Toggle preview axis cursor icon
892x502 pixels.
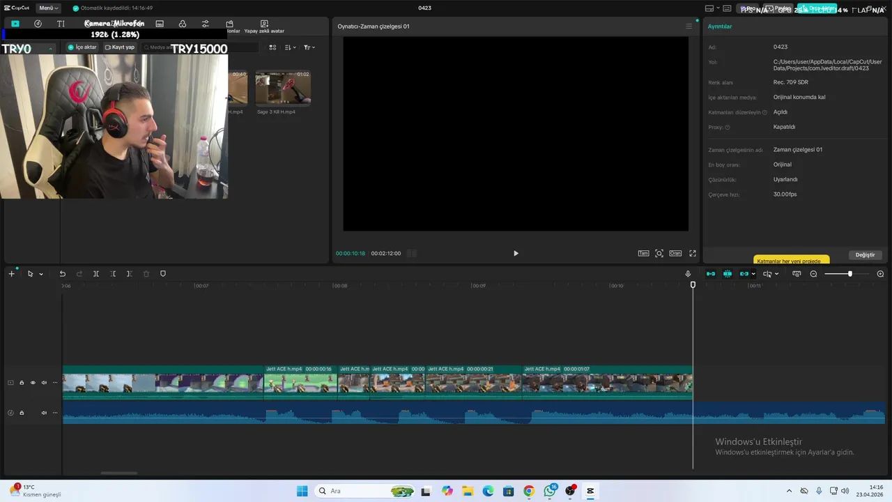point(767,274)
